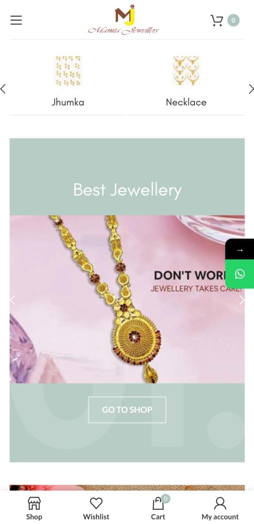Open the Necklace category link
The height and width of the screenshot is (524, 254).
tap(186, 102)
